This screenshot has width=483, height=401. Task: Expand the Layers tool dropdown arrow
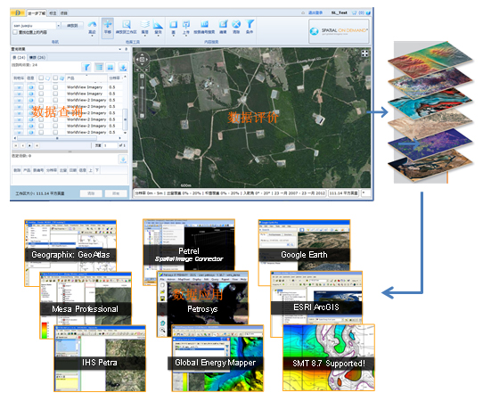[x=144, y=36]
